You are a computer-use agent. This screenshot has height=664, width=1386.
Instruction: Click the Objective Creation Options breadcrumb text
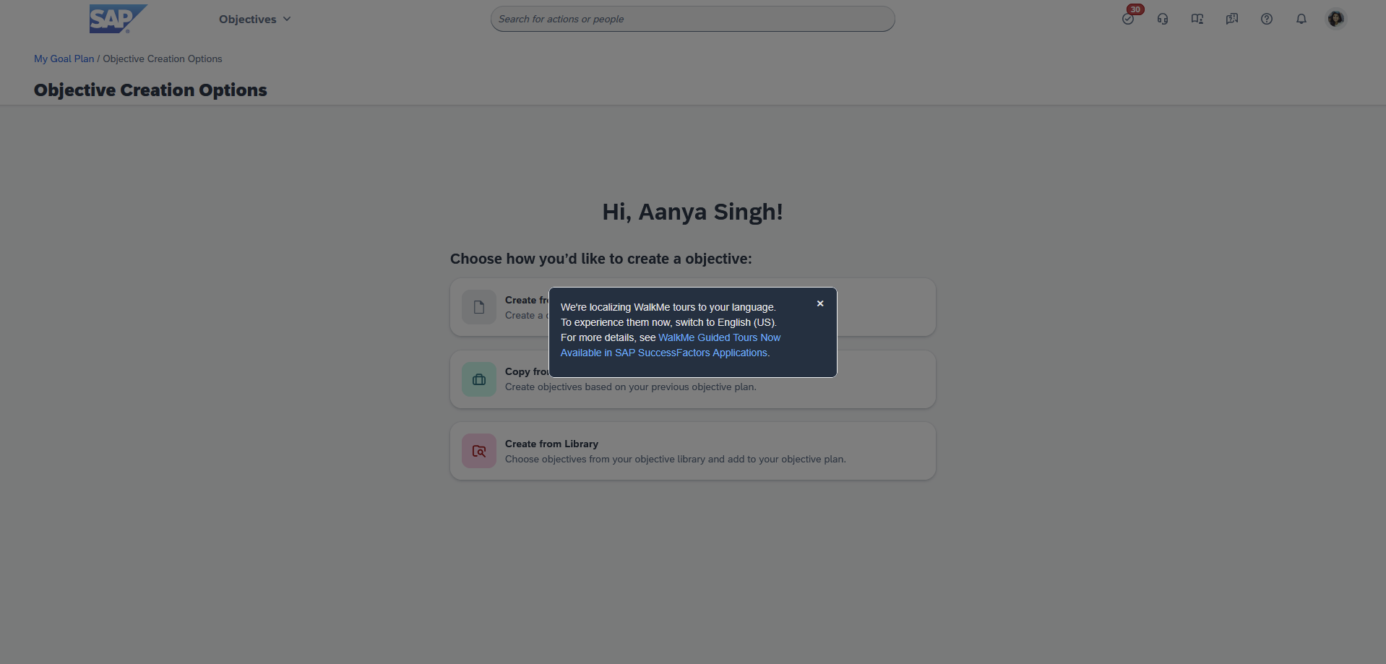[163, 59]
